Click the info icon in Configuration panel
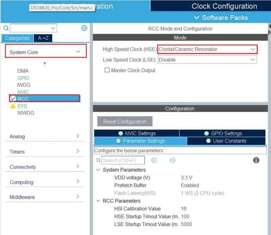The height and width of the screenshot is (235, 271). tap(256, 160)
